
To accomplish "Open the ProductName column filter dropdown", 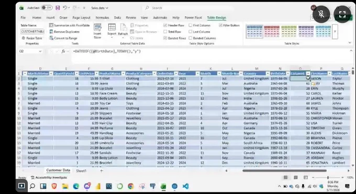I will [x=123, y=74].
